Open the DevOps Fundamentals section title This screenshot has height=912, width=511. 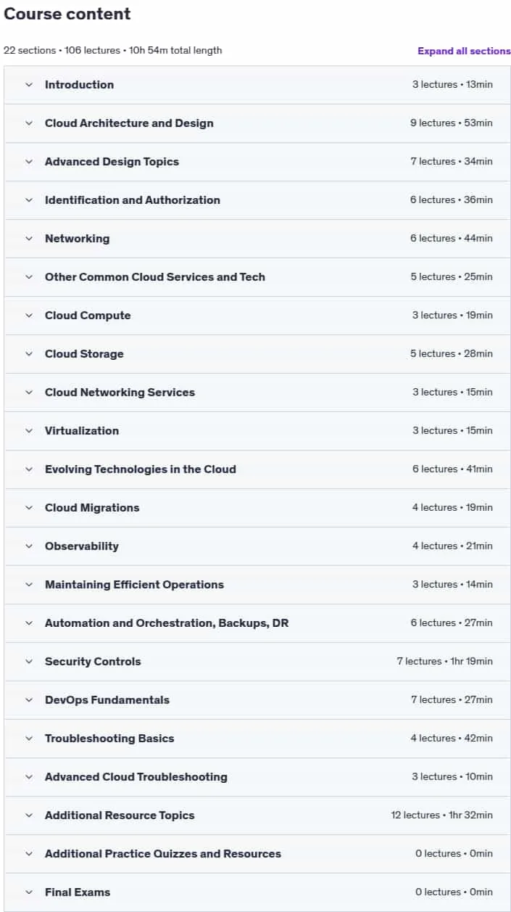[x=107, y=700]
